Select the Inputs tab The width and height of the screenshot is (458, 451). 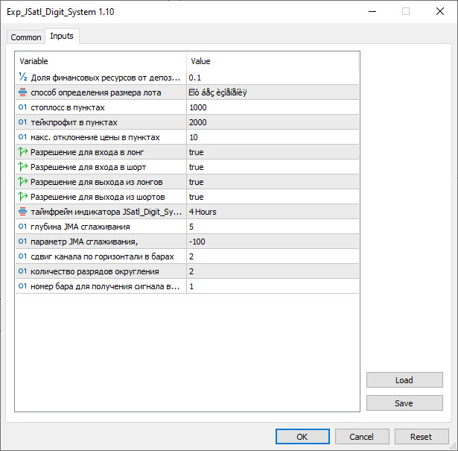(62, 36)
